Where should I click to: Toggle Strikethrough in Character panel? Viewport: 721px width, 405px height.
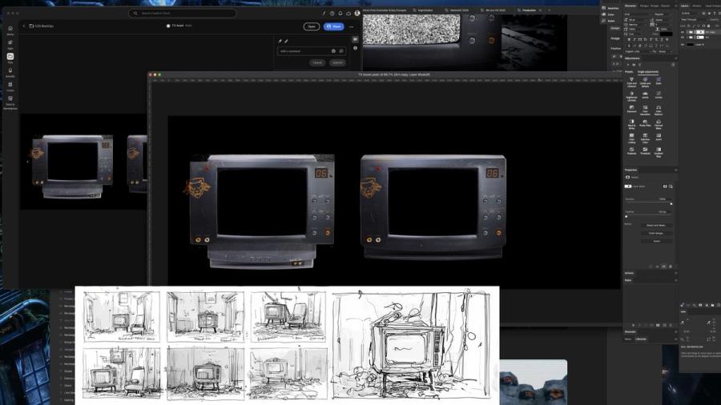(x=667, y=39)
